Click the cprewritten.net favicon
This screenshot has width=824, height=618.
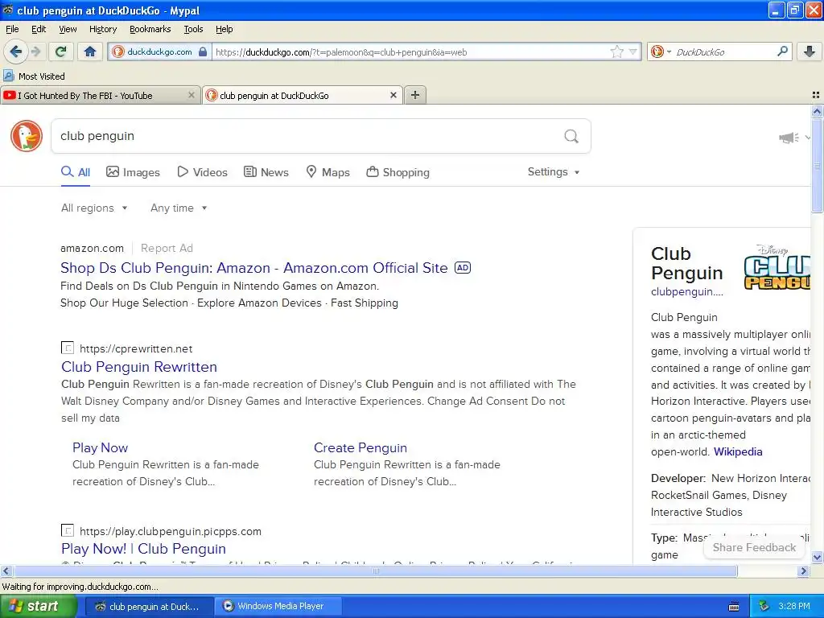coord(68,348)
